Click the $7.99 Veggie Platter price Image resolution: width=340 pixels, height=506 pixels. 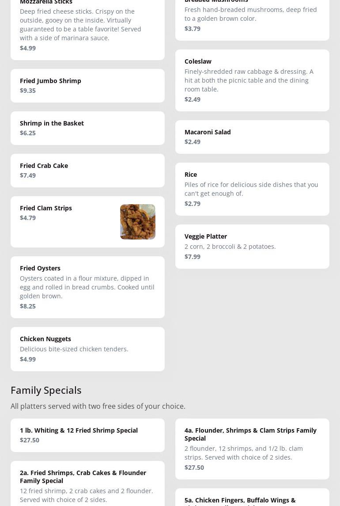tap(193, 257)
